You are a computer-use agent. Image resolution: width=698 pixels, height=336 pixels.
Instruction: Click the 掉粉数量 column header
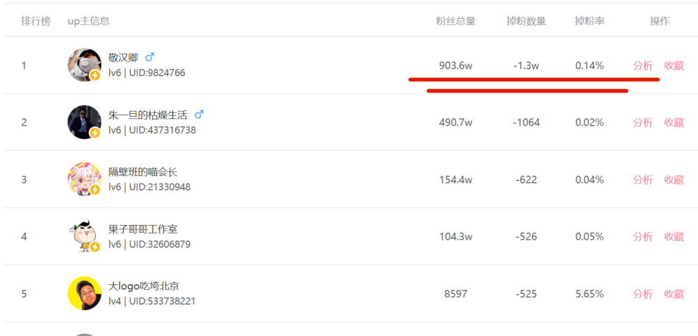pyautogui.click(x=526, y=21)
